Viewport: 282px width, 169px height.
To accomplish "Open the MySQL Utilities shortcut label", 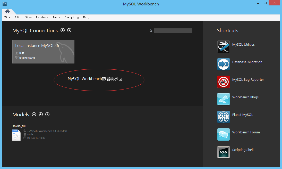I will click(x=243, y=44).
